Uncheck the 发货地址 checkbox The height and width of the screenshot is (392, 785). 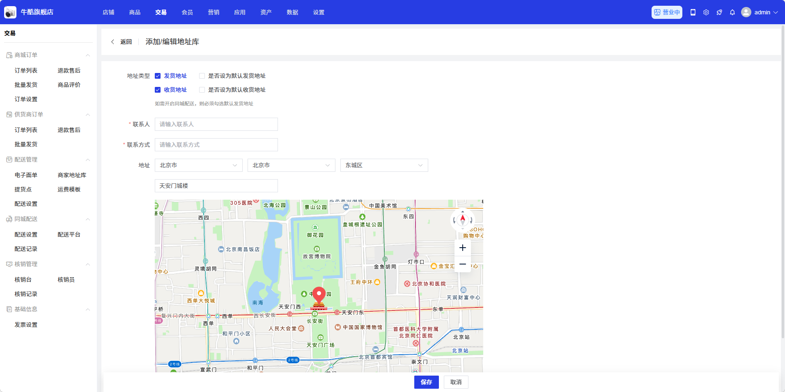pyautogui.click(x=158, y=76)
